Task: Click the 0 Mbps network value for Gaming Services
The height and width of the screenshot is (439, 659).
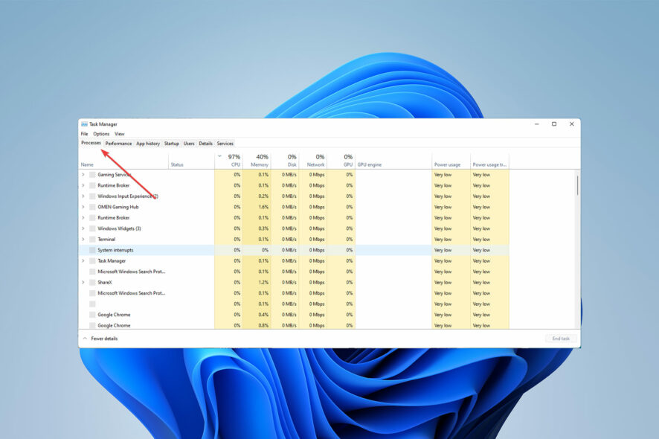Action: coord(317,175)
